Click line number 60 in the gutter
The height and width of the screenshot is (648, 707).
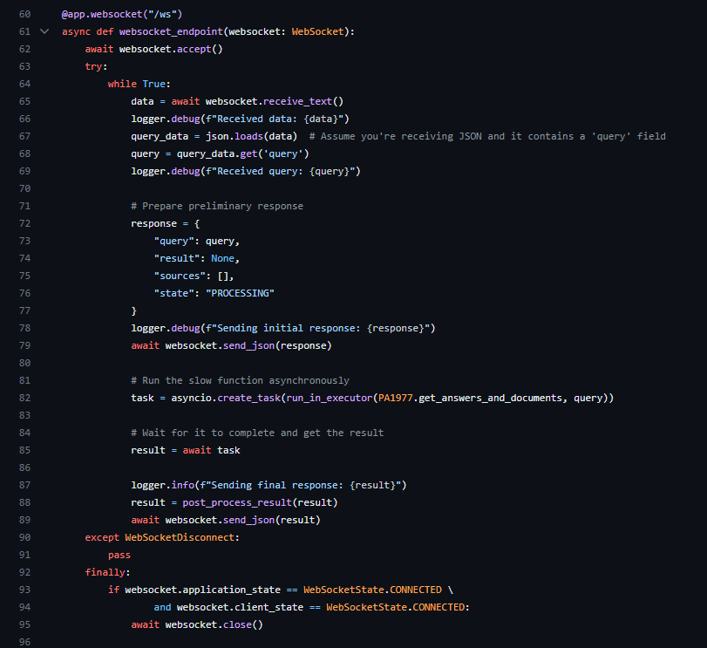pos(24,14)
